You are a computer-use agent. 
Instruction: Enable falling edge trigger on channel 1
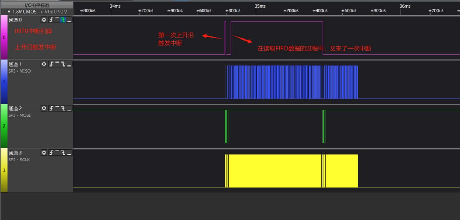pos(63,64)
